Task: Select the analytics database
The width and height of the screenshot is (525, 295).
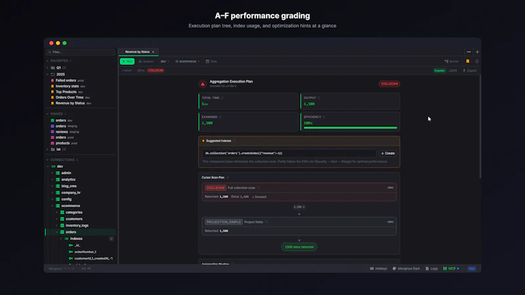Action: coord(68,180)
